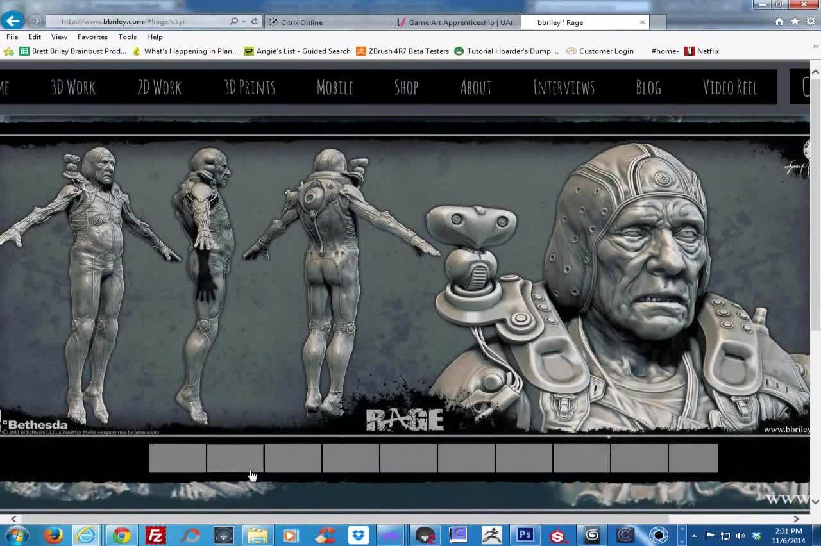Refresh the page with reload icon
The image size is (821, 546).
click(255, 21)
